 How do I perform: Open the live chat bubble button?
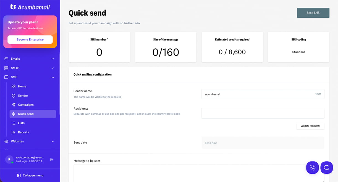click(327, 168)
